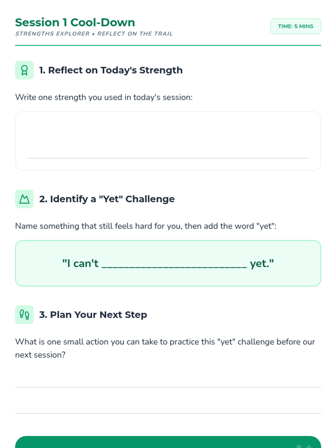The image size is (336, 448).
Task: Select the Strengths Explorer subtitle text
Action: (x=94, y=34)
